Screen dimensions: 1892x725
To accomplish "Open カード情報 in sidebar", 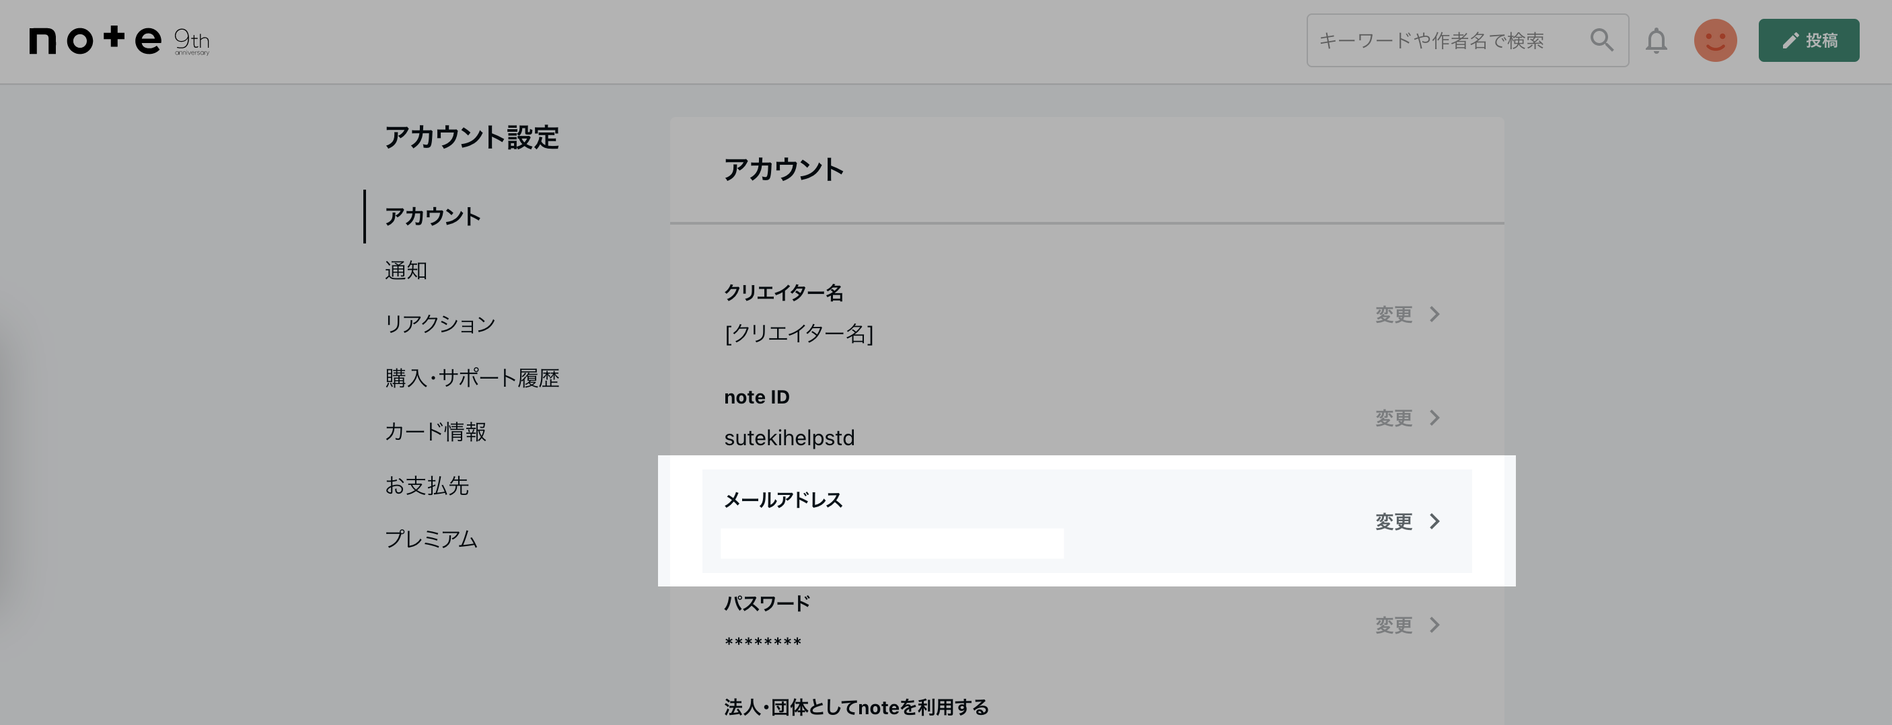I will coord(435,432).
